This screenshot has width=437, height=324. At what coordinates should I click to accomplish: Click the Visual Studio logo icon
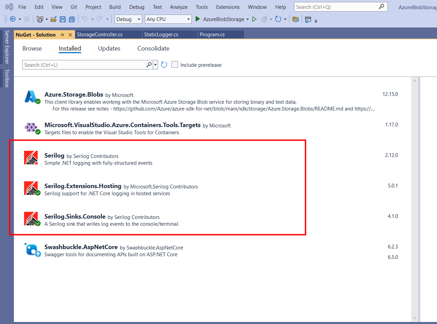tap(9, 7)
